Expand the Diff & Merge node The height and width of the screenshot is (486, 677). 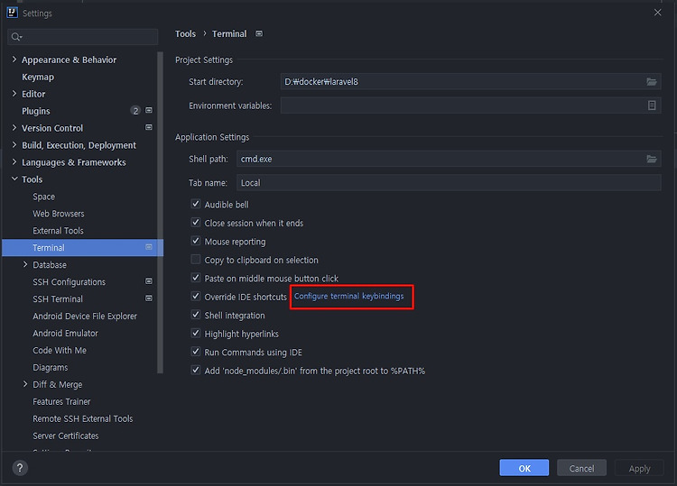pos(25,384)
